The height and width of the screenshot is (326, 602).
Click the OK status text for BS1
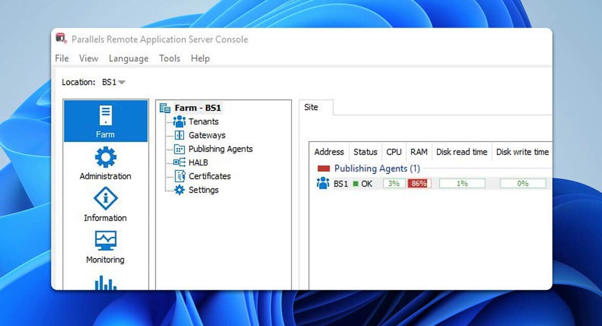pyautogui.click(x=367, y=184)
